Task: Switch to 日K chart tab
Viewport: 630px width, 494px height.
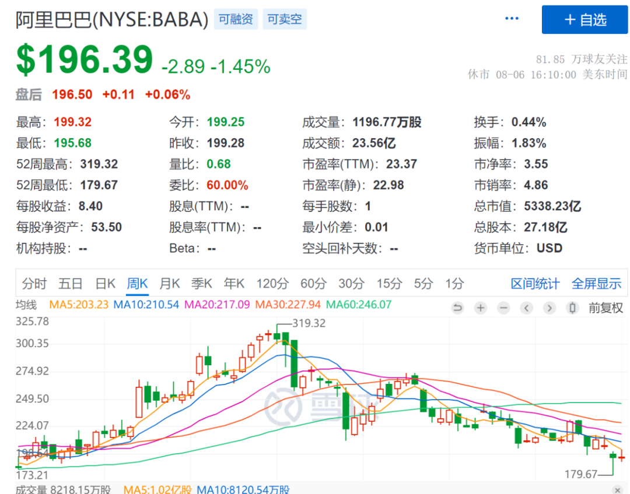Action: coord(105,283)
